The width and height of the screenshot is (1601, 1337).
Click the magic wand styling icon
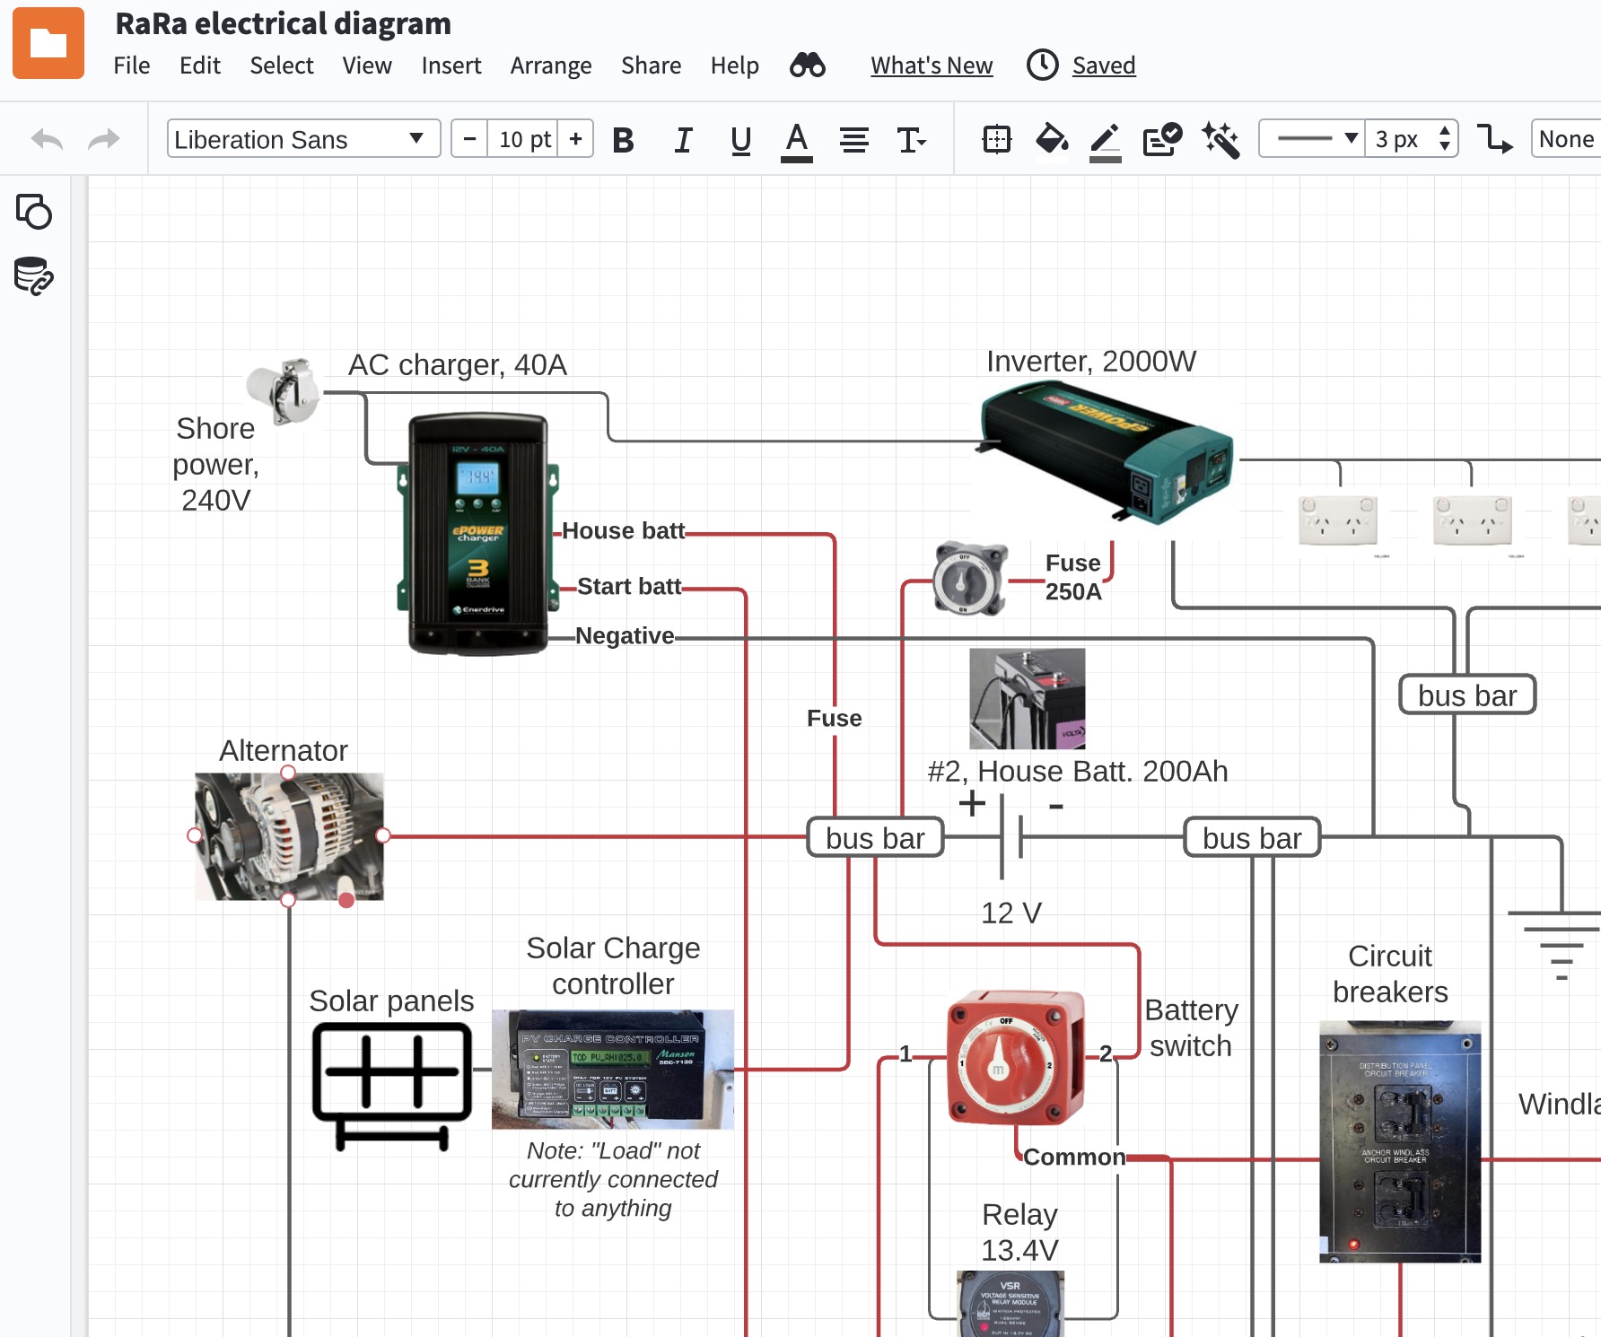(1220, 139)
